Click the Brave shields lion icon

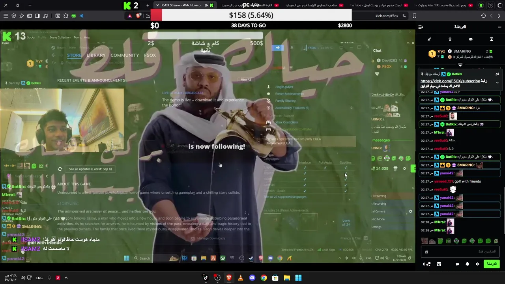138,16
